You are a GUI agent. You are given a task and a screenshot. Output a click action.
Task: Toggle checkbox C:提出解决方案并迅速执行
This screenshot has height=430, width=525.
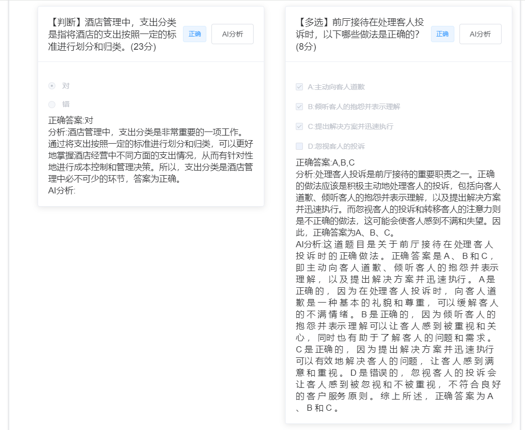pyautogui.click(x=299, y=126)
